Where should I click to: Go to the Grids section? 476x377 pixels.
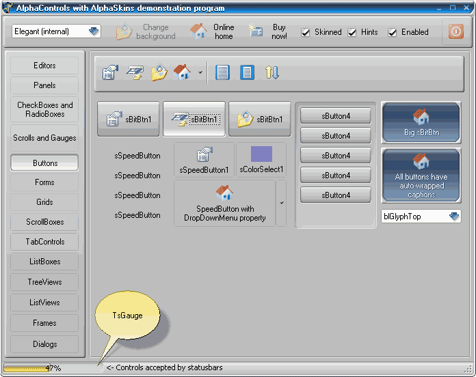[44, 202]
